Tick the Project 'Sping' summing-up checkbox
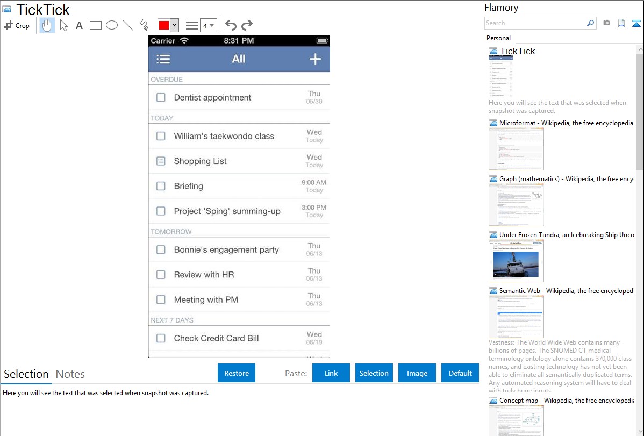 [x=161, y=211]
